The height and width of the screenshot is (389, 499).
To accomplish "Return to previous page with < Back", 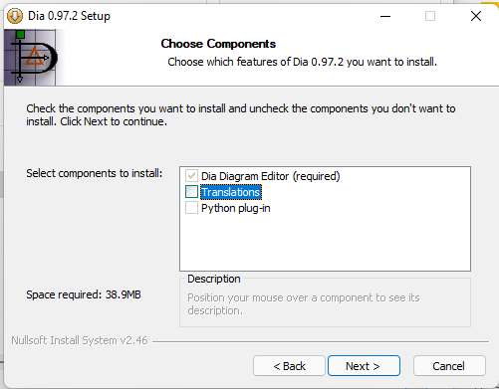I will coord(289,366).
